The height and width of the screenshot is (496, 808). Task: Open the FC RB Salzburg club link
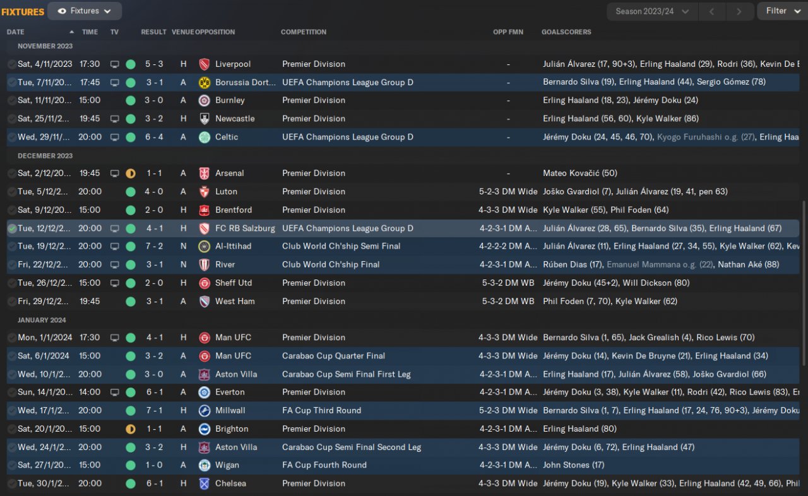tap(245, 228)
